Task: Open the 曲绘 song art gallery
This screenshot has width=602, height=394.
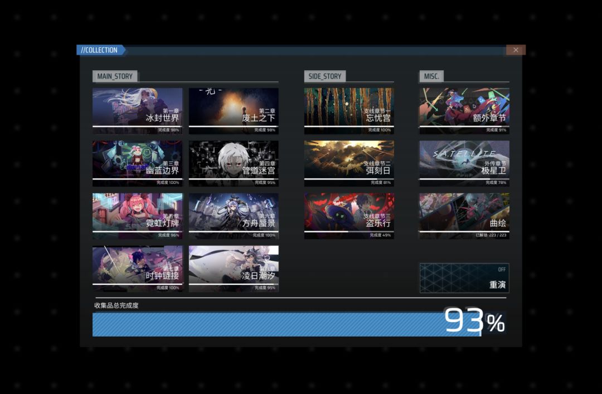Action: (x=464, y=216)
